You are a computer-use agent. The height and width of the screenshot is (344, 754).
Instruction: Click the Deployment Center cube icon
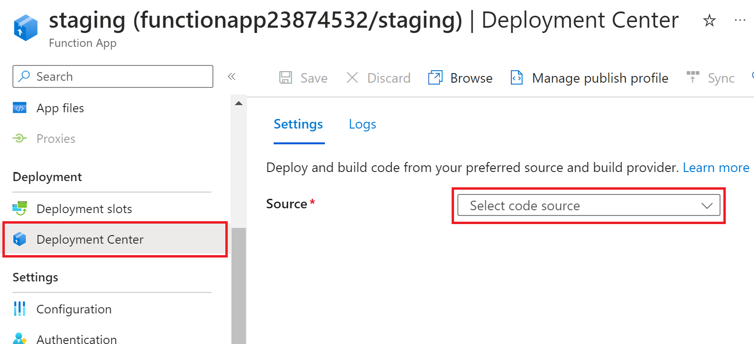[20, 239]
